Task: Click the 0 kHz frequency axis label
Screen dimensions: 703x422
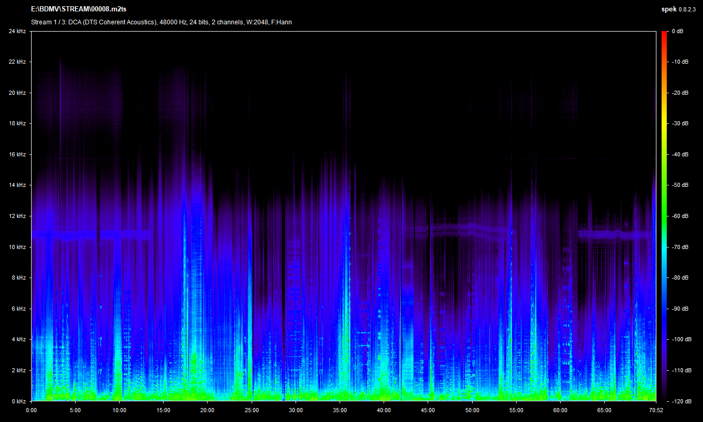Action: coord(19,401)
